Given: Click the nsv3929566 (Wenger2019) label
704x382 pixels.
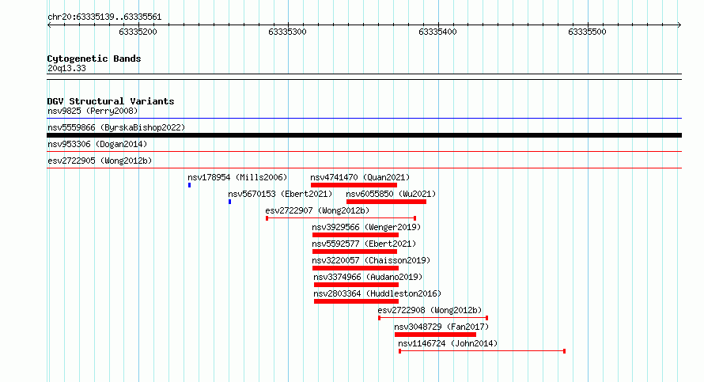Looking at the screenshot, I should click(x=366, y=227).
